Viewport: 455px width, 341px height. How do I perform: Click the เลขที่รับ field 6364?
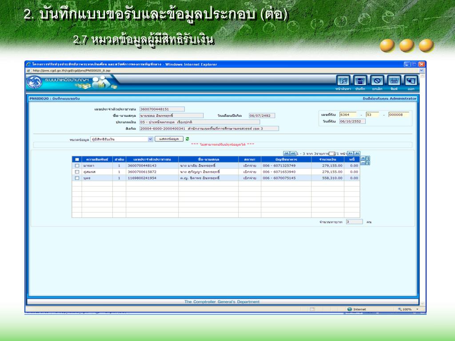[x=348, y=115]
